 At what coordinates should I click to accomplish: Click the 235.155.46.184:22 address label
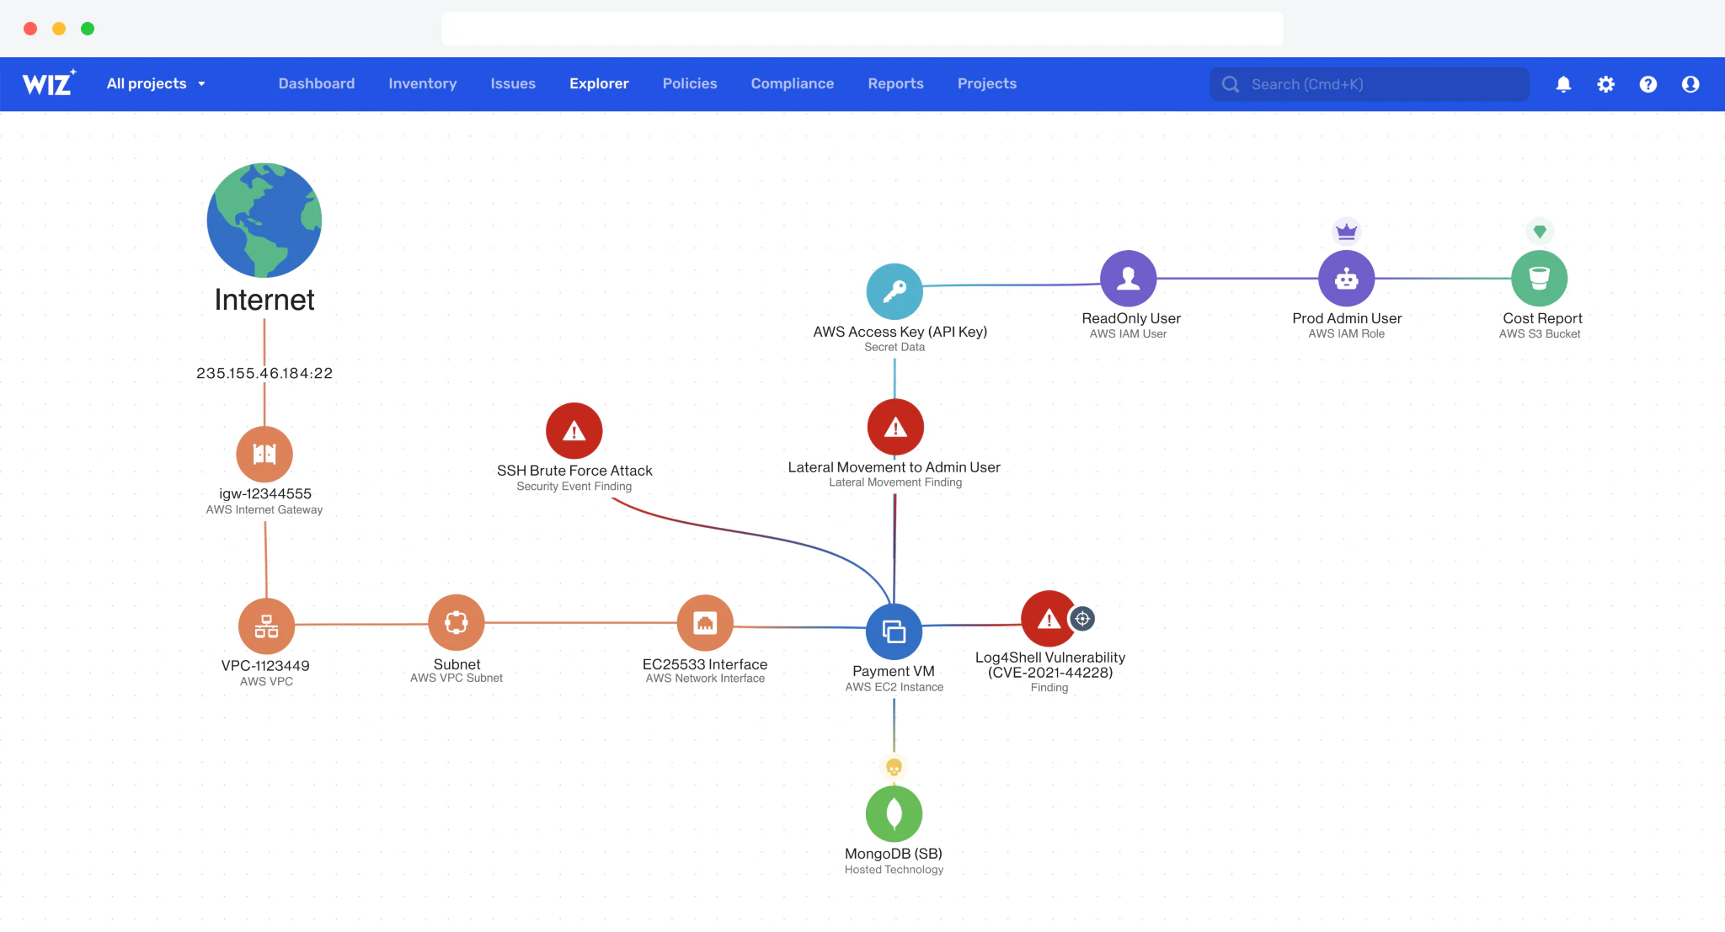[264, 373]
